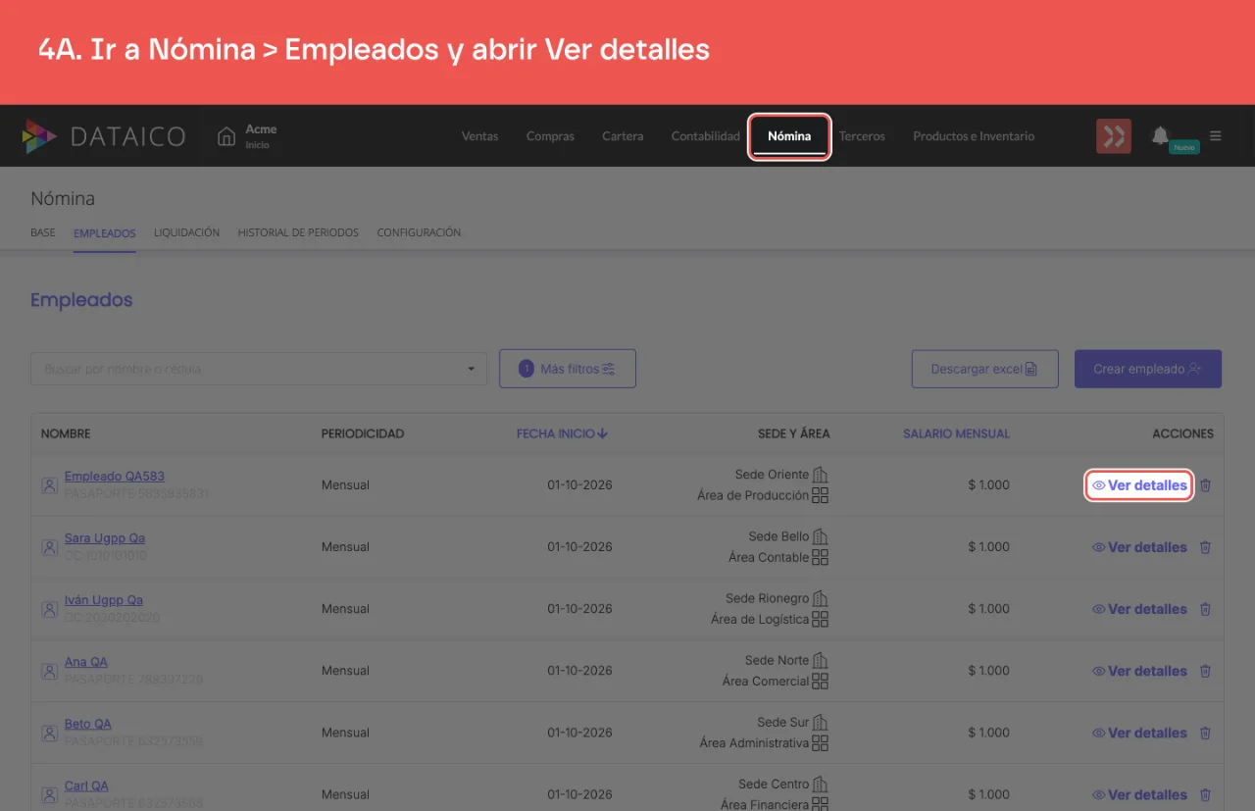Open Ver detalles for Empleado QA583

click(1139, 485)
